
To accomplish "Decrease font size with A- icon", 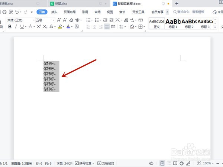I will (65, 20).
